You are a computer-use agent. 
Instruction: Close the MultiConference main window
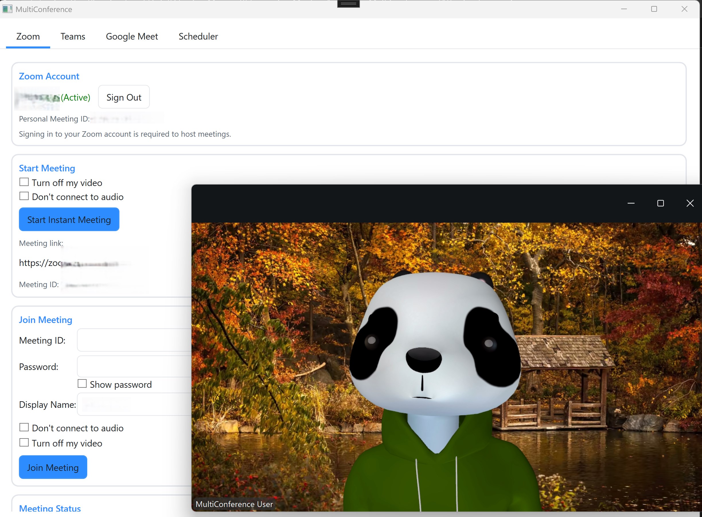684,9
